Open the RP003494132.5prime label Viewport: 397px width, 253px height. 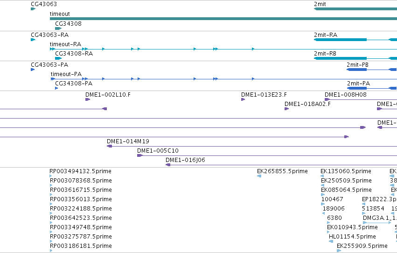(x=81, y=171)
